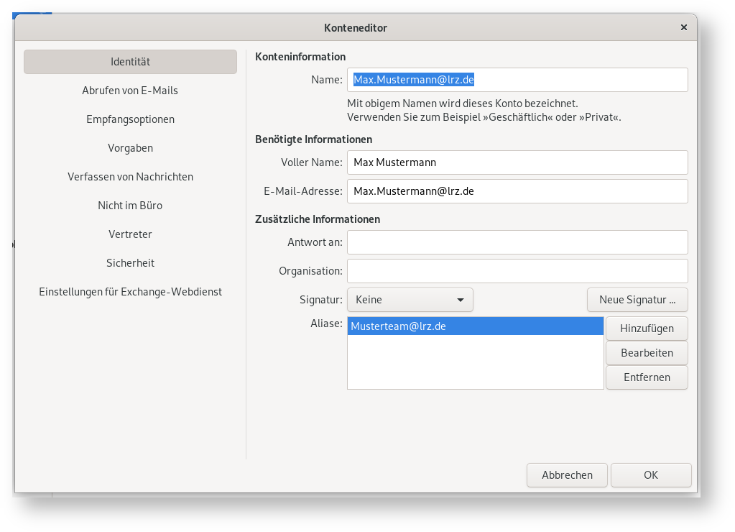Close the Konteneditor dialog window
The image size is (735, 532).
click(x=683, y=27)
